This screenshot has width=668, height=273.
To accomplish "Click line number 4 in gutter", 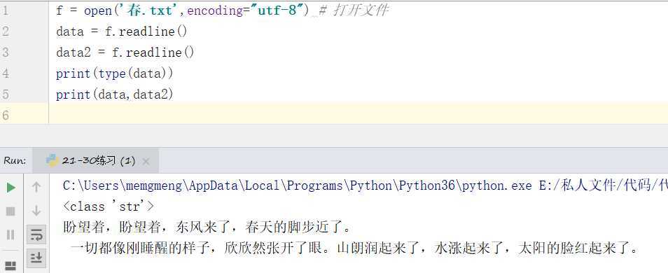I will click(5, 73).
